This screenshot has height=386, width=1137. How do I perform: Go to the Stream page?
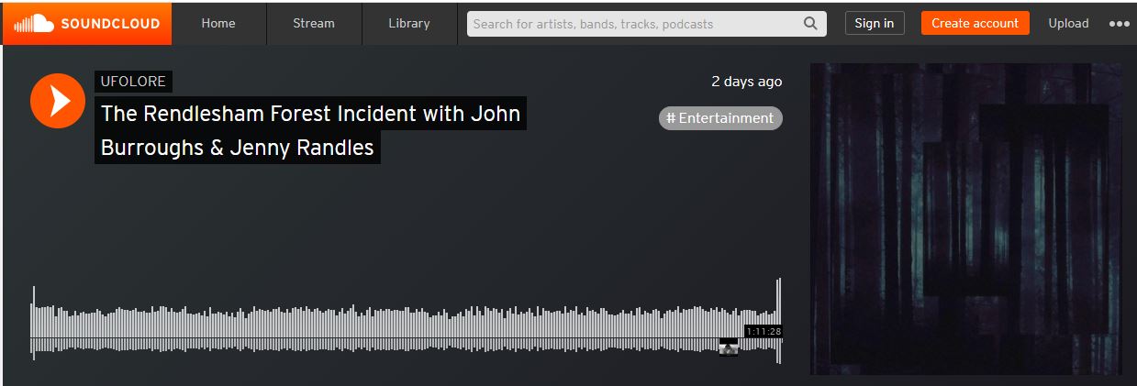(314, 24)
